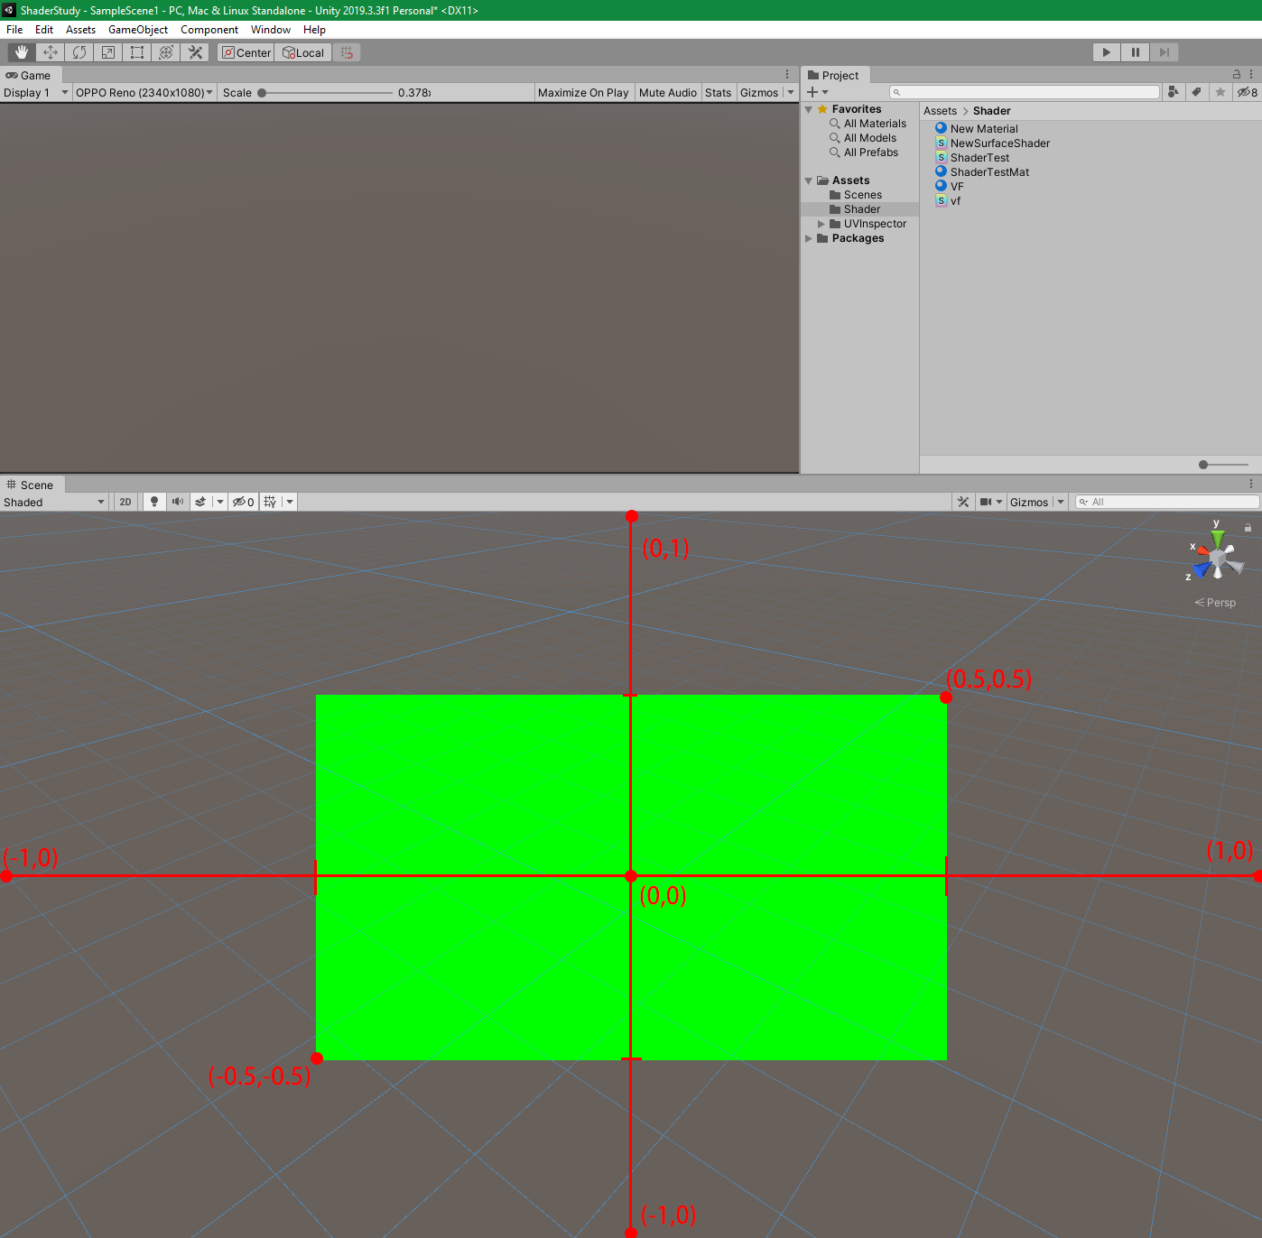Viewport: 1262px width, 1238px height.
Task: Toggle Gizmos in Scene view
Action: pos(1029,502)
